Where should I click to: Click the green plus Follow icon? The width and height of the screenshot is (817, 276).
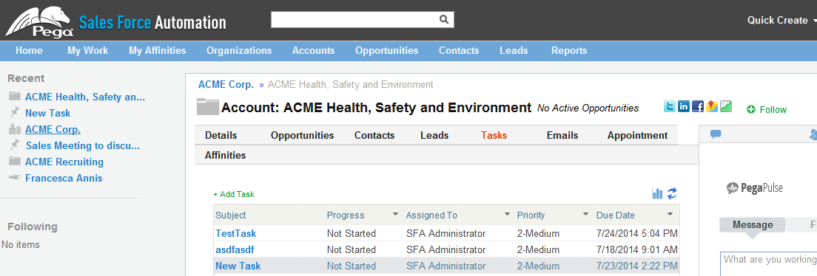751,109
